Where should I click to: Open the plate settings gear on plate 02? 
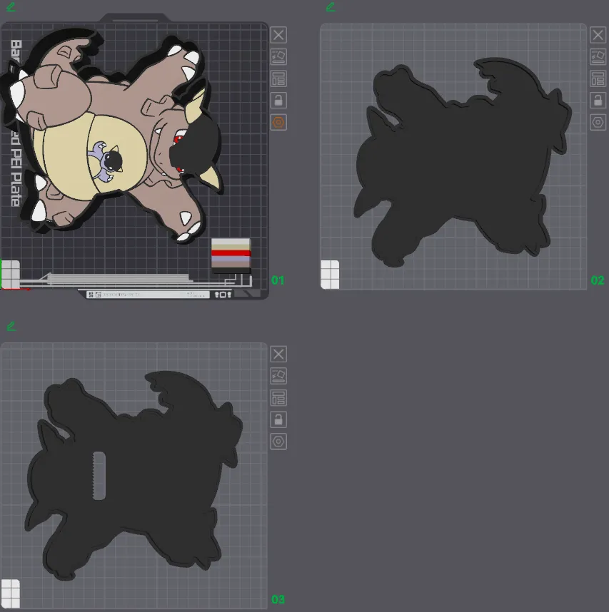tap(598, 122)
